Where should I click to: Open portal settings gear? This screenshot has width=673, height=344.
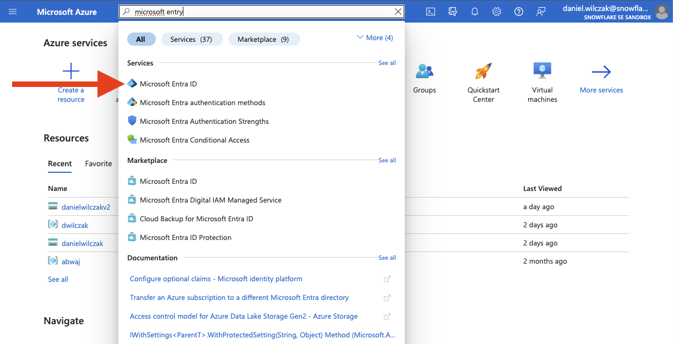(497, 12)
